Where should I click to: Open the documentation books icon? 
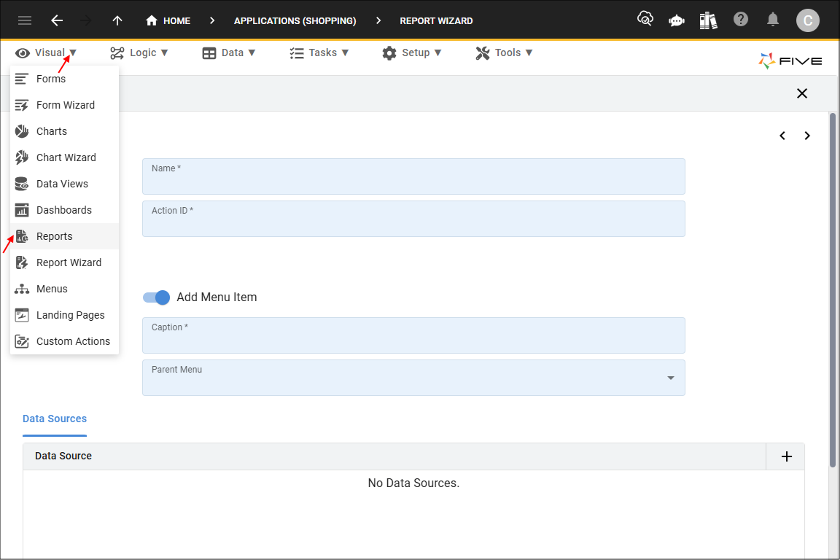pos(708,21)
